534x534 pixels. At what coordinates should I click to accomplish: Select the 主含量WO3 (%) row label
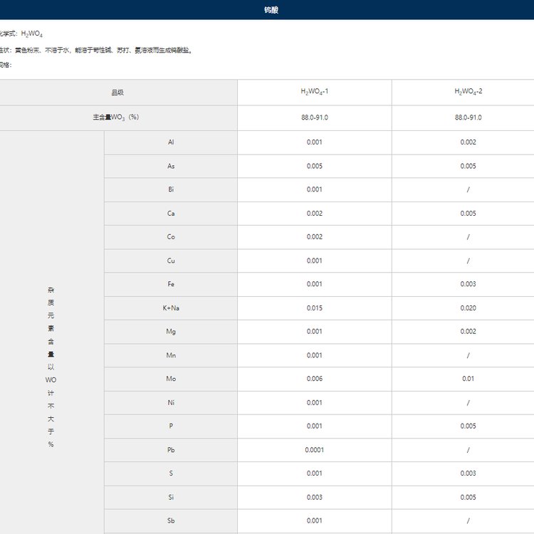[110, 117]
